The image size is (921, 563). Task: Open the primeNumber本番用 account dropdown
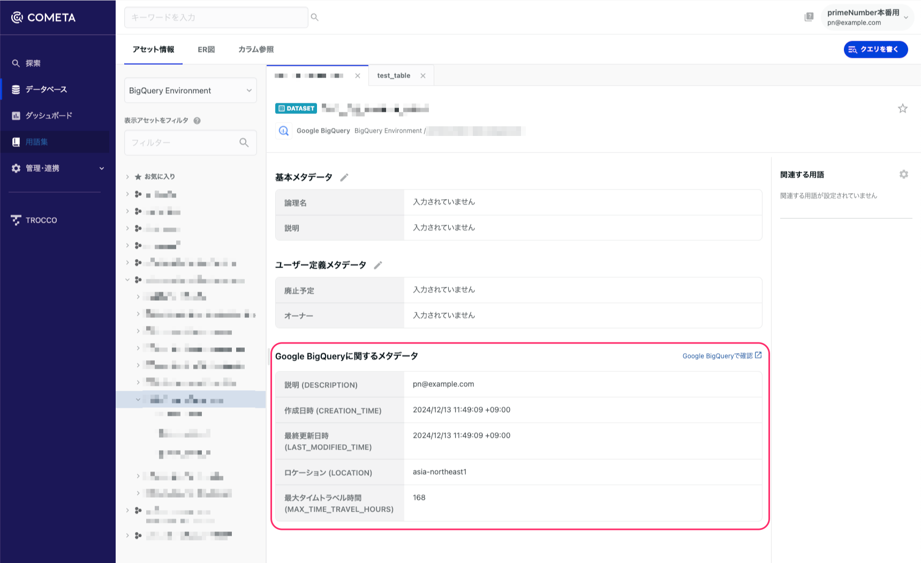(x=867, y=17)
